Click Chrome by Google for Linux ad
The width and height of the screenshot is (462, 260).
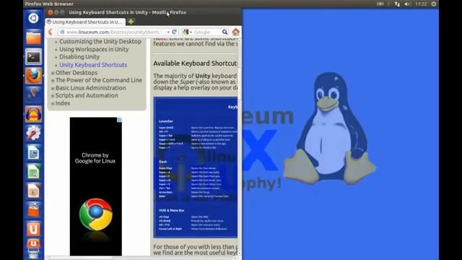96,186
